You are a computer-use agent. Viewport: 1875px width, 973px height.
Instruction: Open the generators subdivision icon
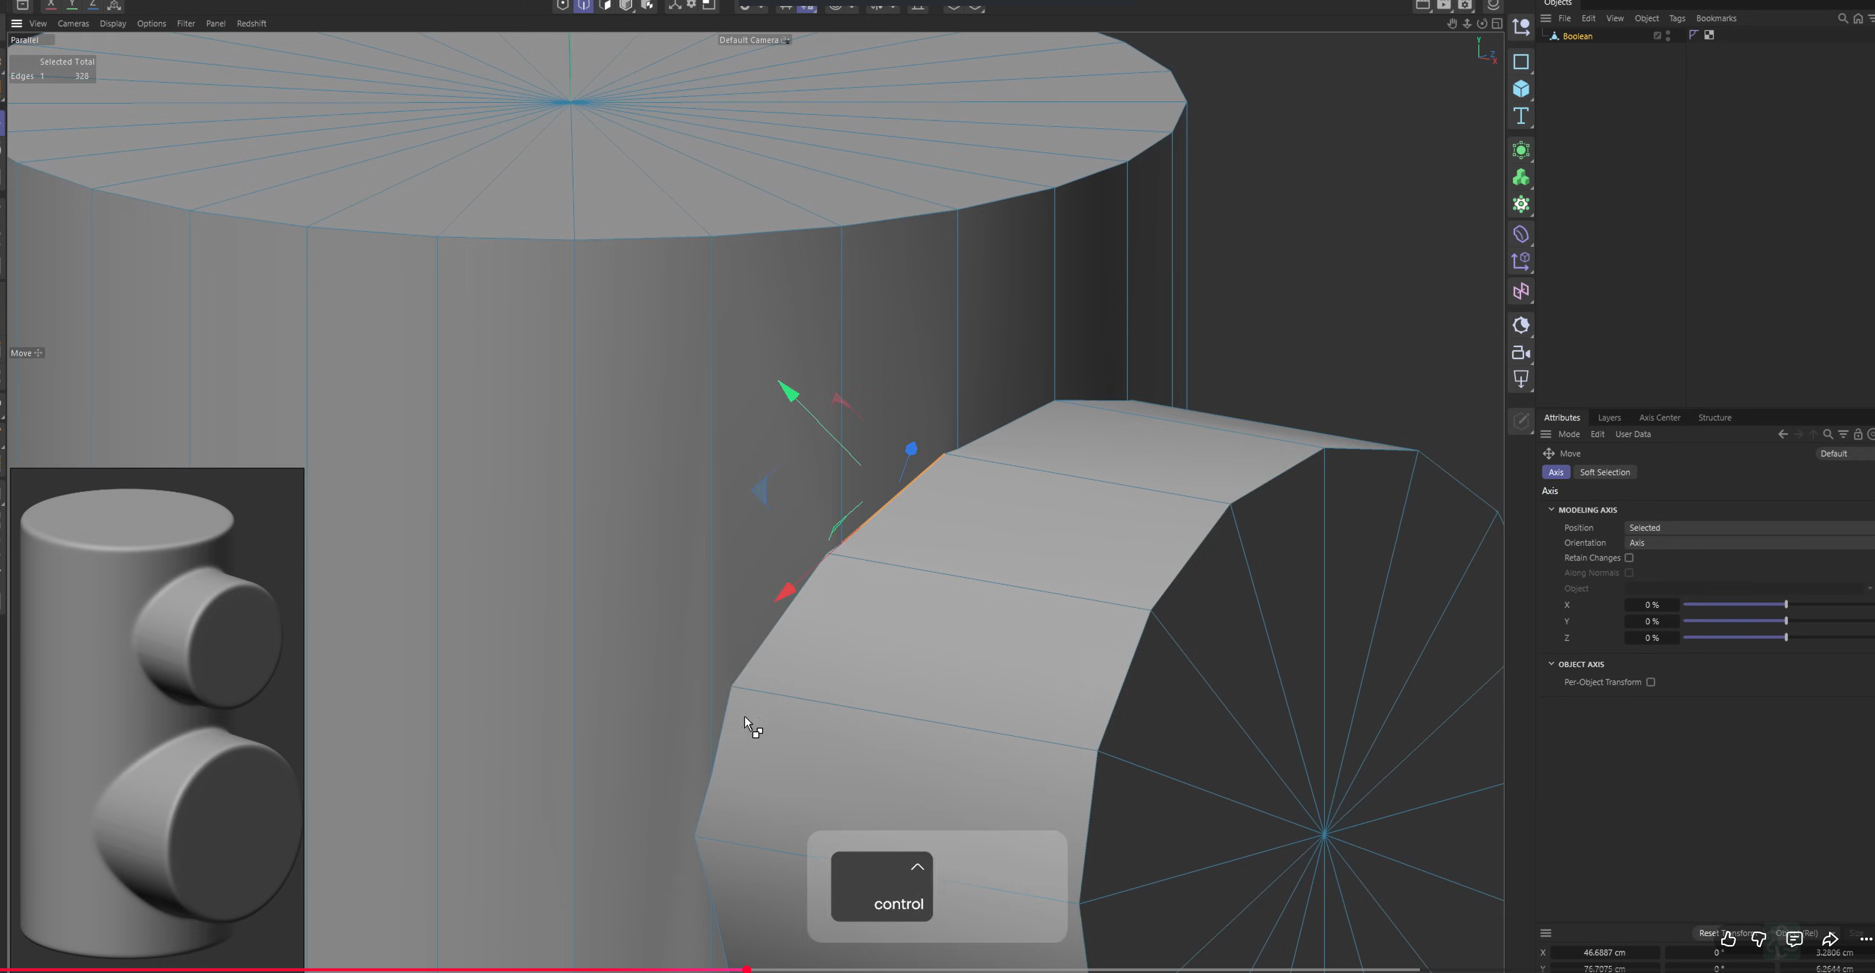(1520, 151)
